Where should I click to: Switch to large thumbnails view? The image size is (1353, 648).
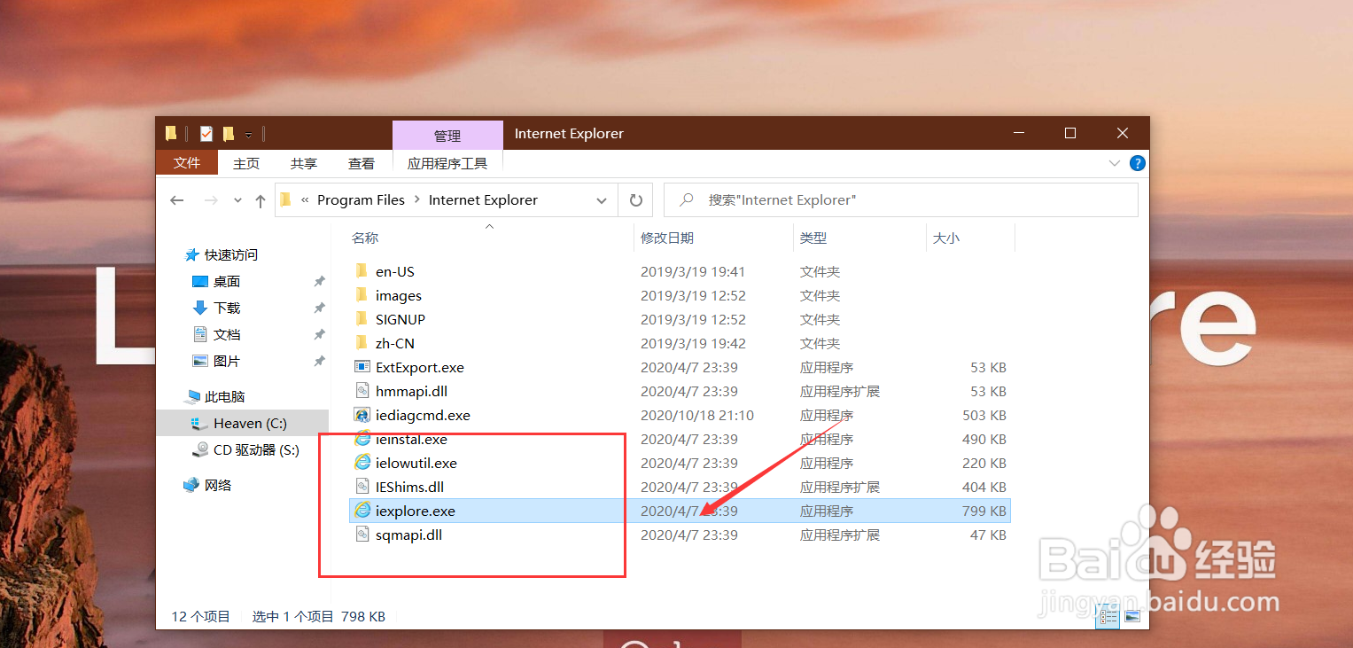(x=1131, y=617)
